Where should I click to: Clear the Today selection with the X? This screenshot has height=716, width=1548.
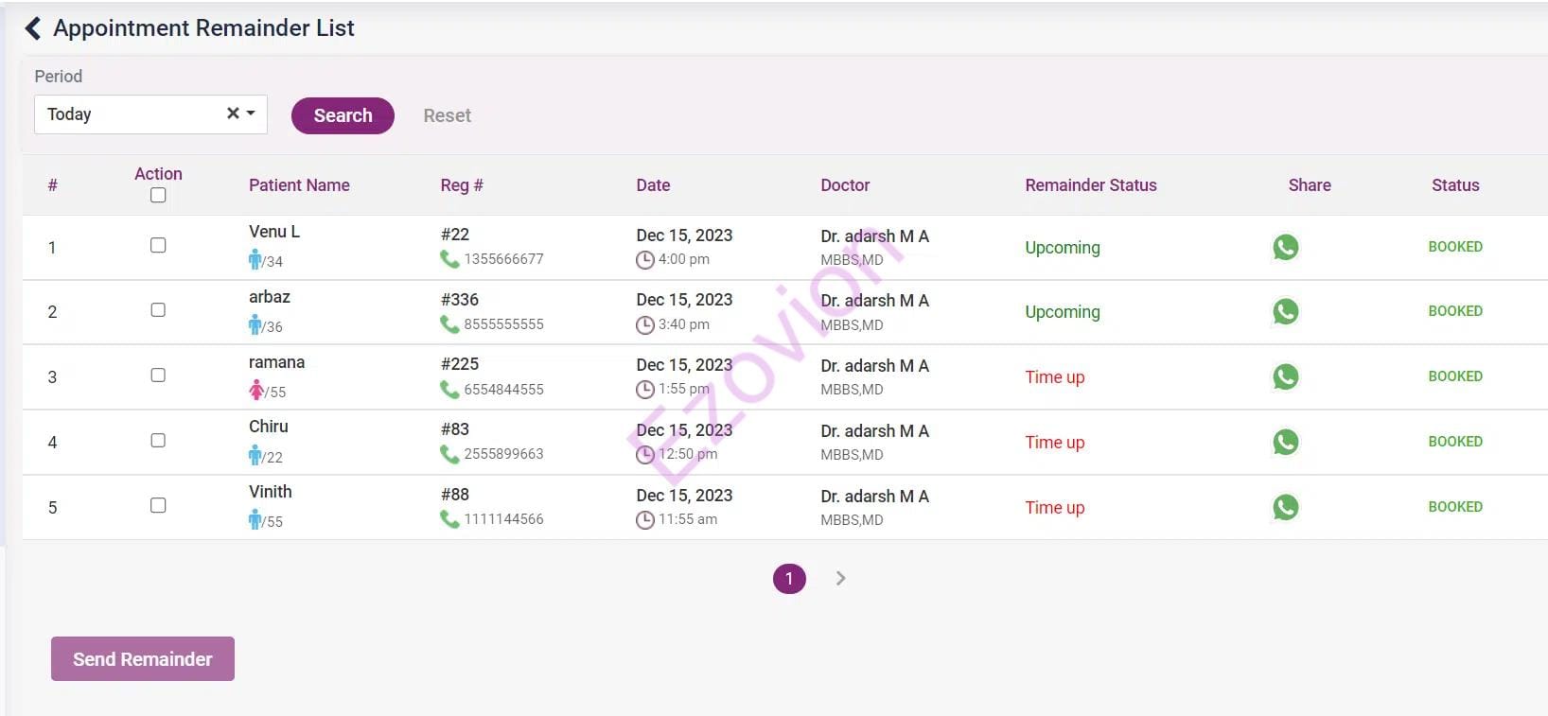pos(233,114)
